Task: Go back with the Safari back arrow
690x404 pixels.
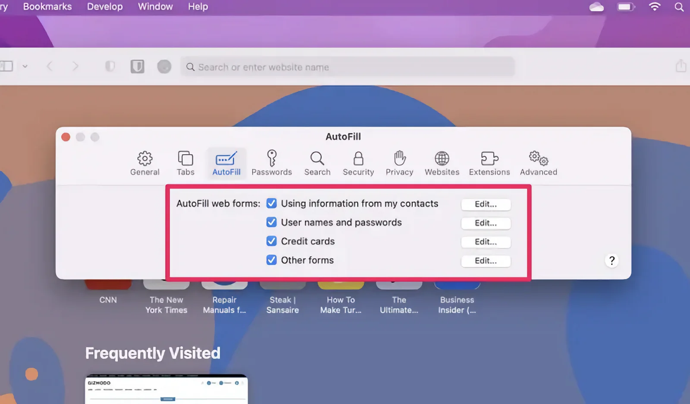Action: tap(50, 66)
